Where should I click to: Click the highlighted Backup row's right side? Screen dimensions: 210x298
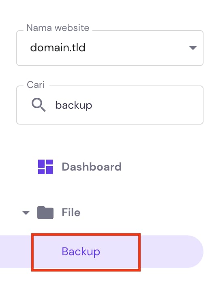[x=171, y=252]
